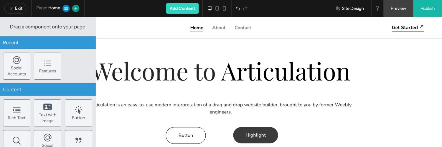This screenshot has height=147, width=442.
Task: Select Social component in Content section
Action: (47, 138)
